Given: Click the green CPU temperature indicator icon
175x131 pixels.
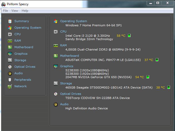Looking at the screenshot, I should pyautogui.click(x=129, y=36).
